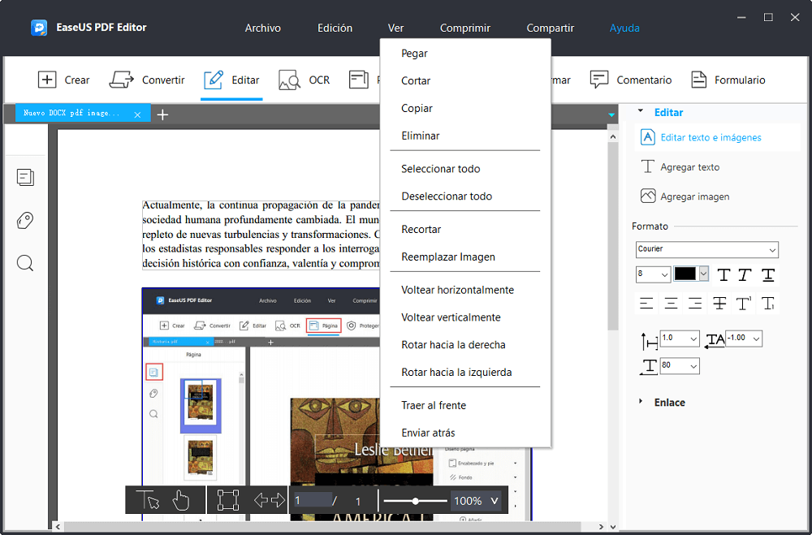Choose Voltear verticalmente menu entry

pos(465,317)
